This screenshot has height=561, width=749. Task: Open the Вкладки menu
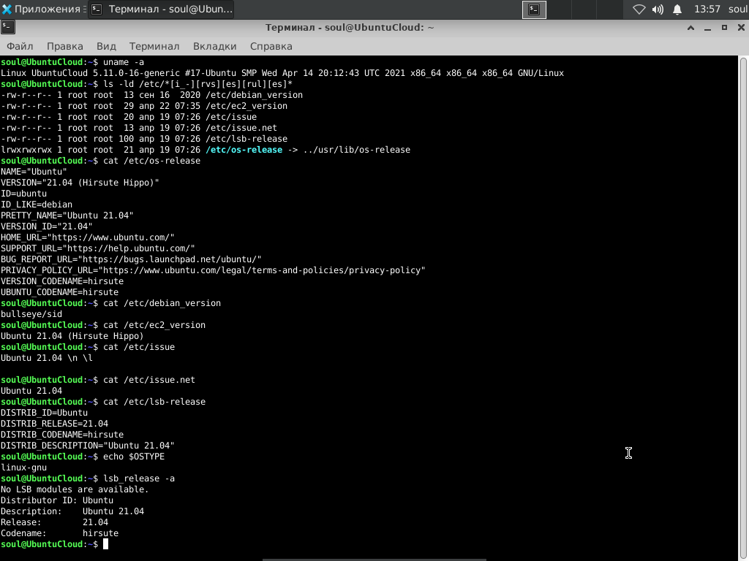pyautogui.click(x=214, y=46)
